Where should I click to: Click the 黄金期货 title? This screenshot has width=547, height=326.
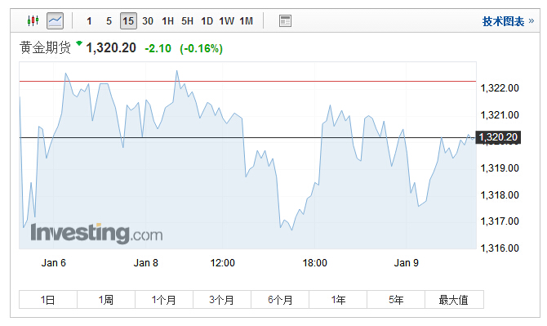[x=46, y=47]
